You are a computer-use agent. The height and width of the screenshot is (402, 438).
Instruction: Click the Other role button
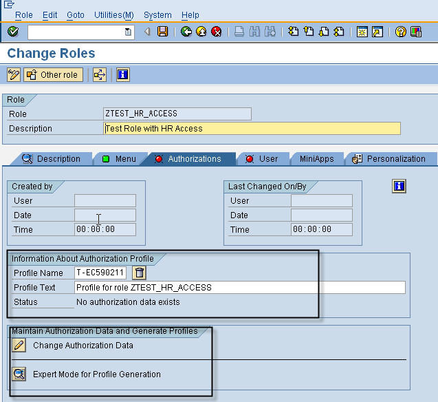pyautogui.click(x=54, y=74)
